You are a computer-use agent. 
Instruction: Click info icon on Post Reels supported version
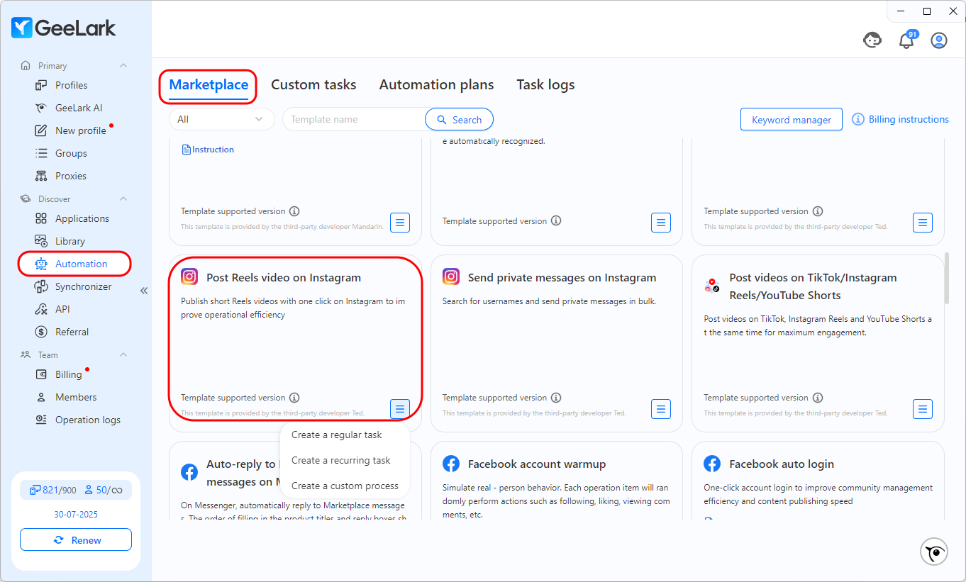click(294, 398)
